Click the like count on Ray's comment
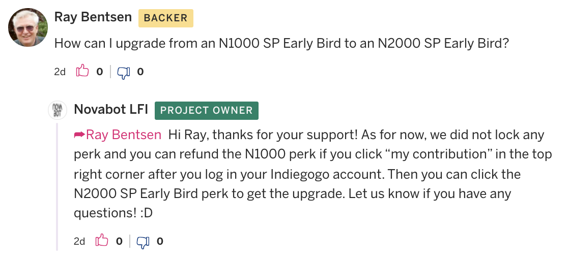Viewport: 568px width, 262px height. pyautogui.click(x=100, y=72)
